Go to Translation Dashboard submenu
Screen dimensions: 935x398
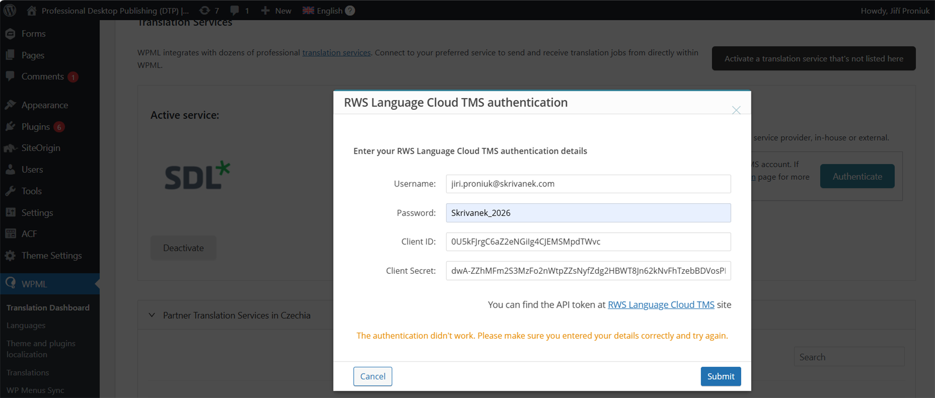(x=48, y=308)
